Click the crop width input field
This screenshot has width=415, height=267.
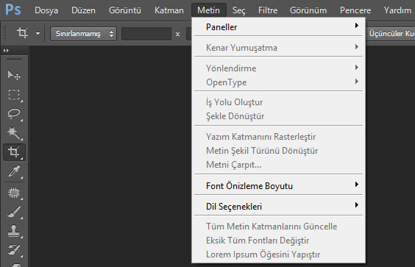pyautogui.click(x=146, y=34)
